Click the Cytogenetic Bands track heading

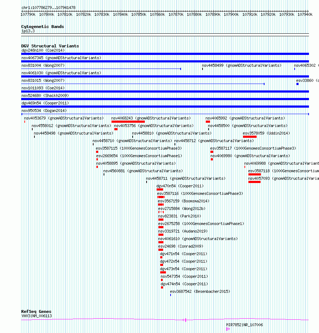click(x=43, y=27)
